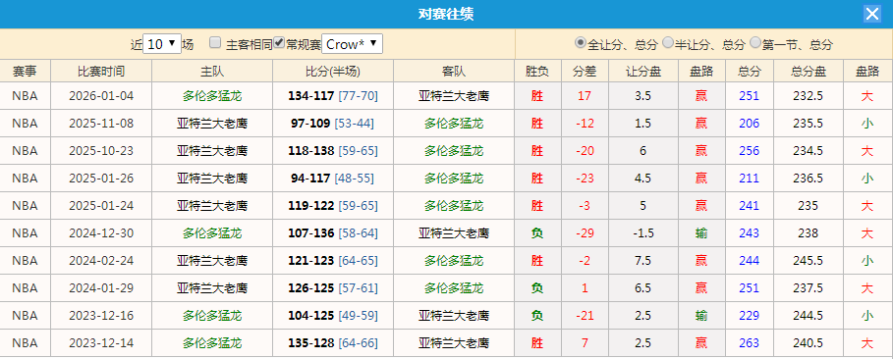
Task: Click the 总分盘 column header
Action: [x=809, y=72]
